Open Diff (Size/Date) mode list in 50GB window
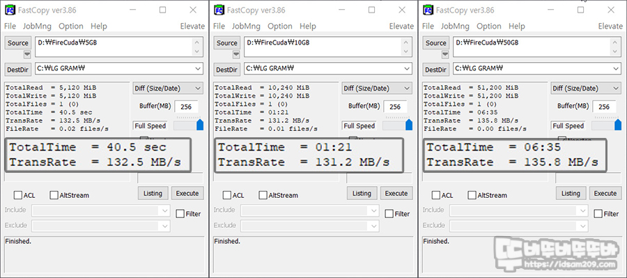 [x=586, y=88]
